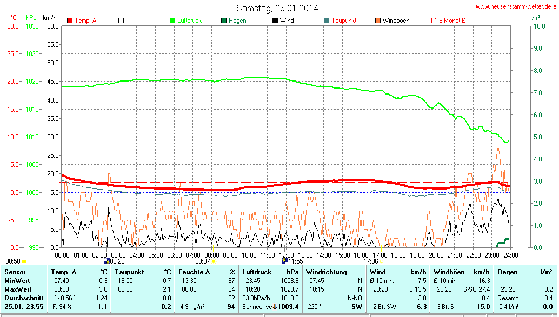Screen dimensions: 559x317
Task: Click the Windböen legend label
Action: [x=396, y=21]
